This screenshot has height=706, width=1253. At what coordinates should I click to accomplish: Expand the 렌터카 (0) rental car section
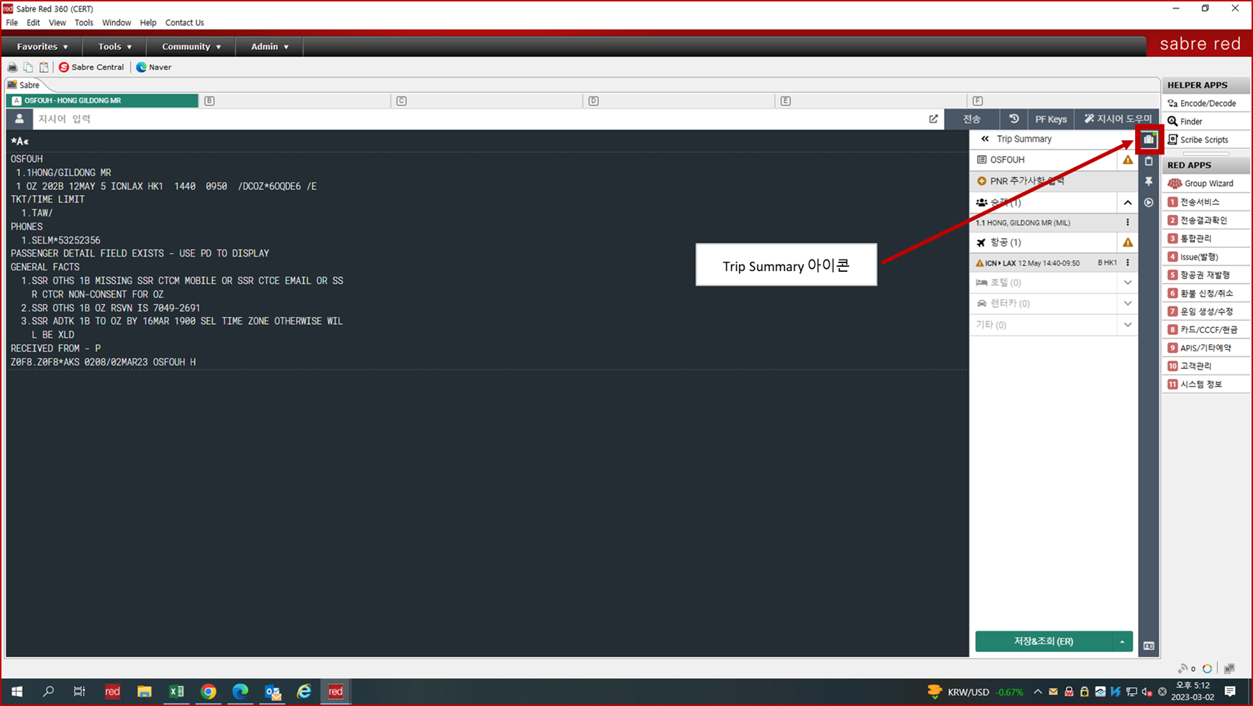(1127, 303)
